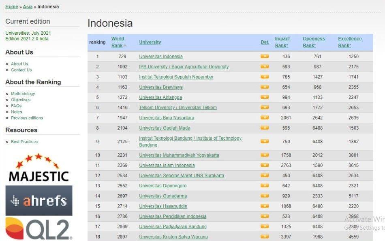Image resolution: width=385 pixels, height=241 pixels.
Task: Open Universitas Padjadjaran Bandung link
Action: click(173, 226)
